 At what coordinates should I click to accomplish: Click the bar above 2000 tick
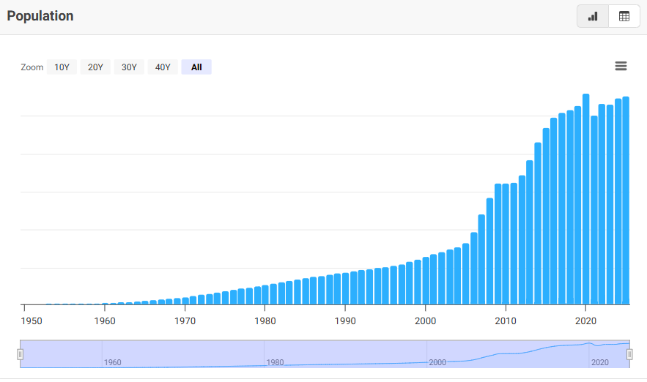click(426, 281)
